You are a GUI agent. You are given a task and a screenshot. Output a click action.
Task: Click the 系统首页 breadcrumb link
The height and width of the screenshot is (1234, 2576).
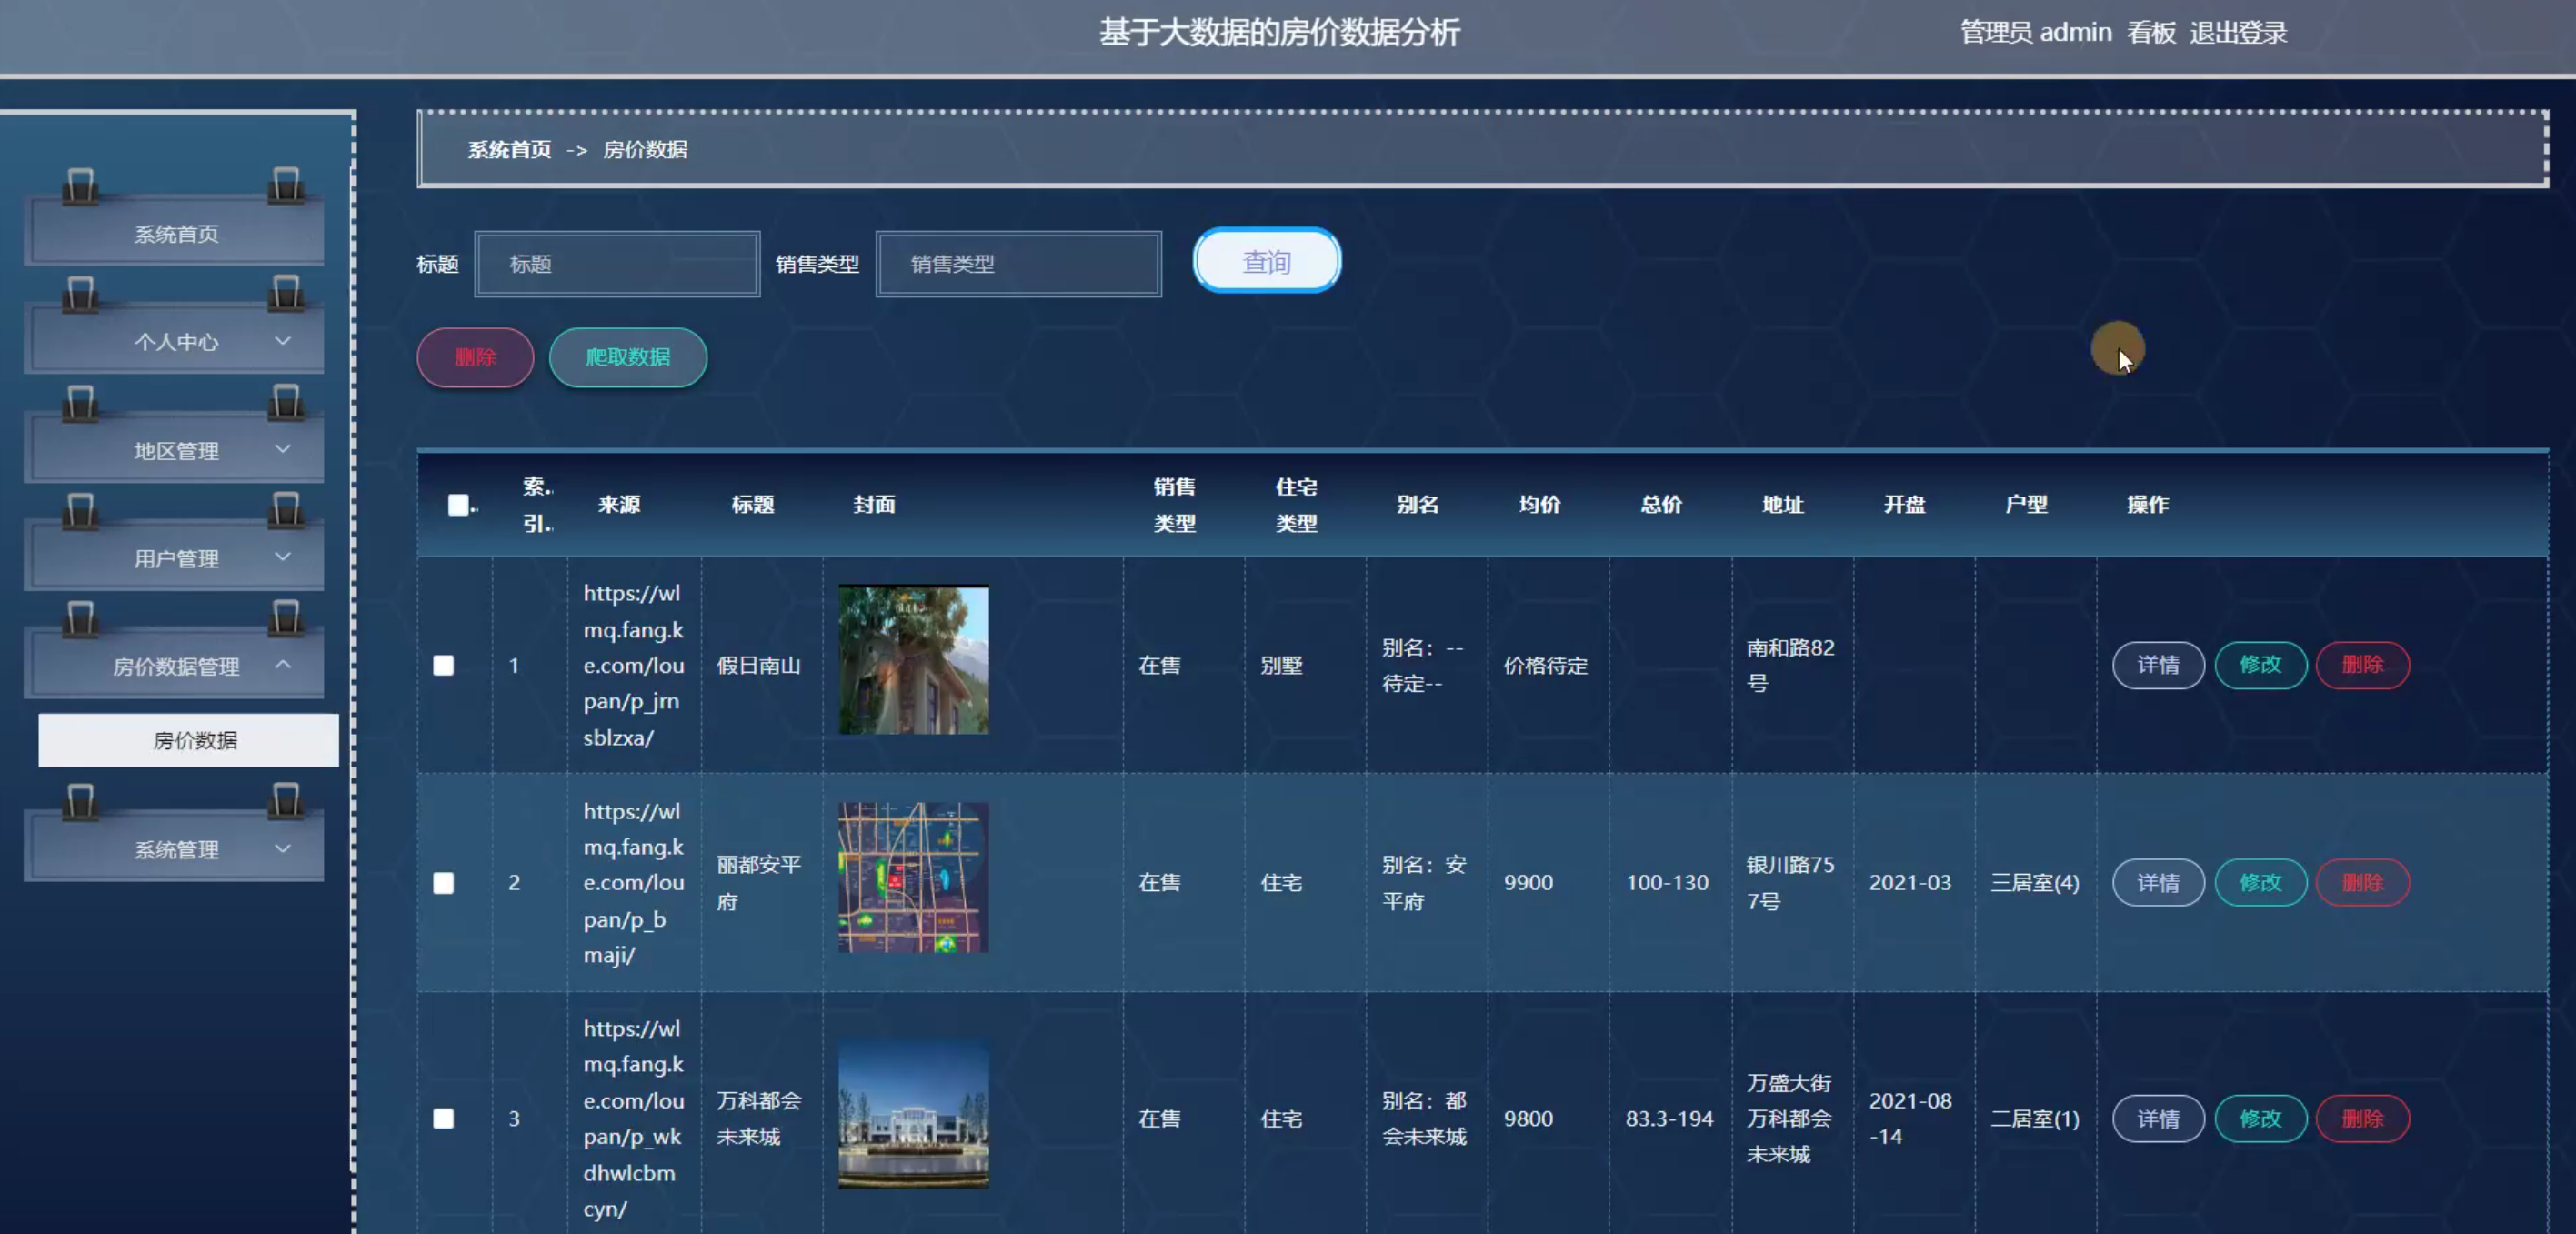(509, 150)
